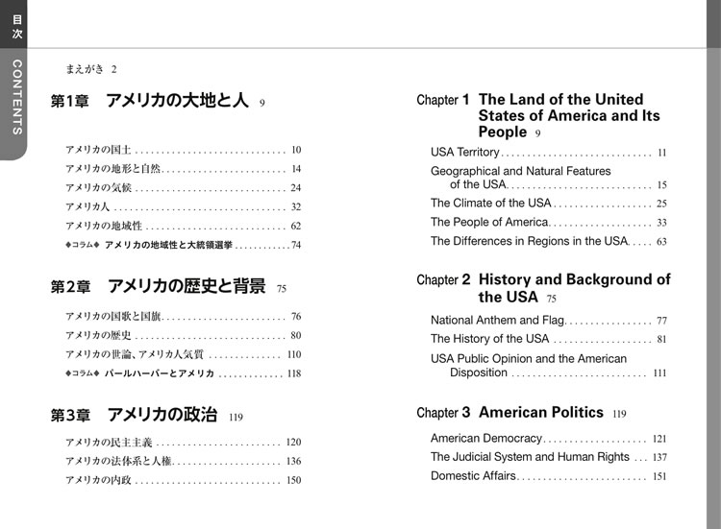Open entry アメリカの歴史 page 80
The width and height of the screenshot is (721, 529).
[x=183, y=335]
